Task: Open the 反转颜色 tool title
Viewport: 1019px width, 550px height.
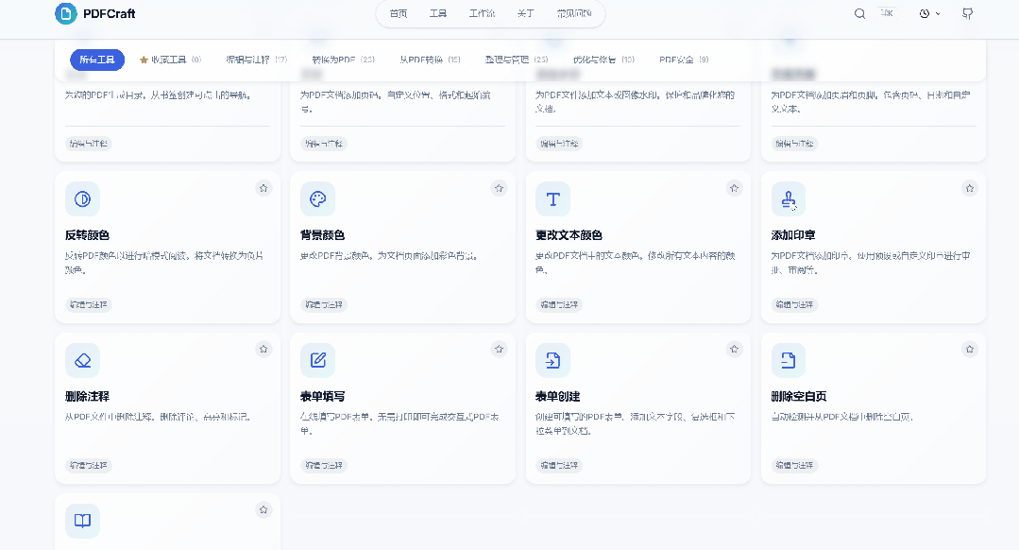Action: pos(87,235)
